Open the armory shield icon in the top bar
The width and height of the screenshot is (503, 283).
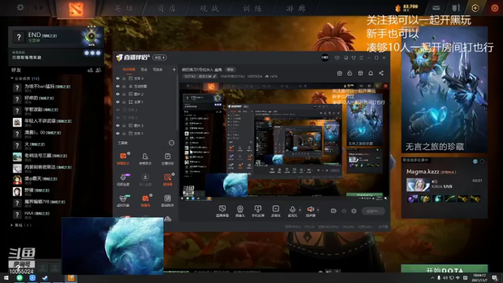pyautogui.click(x=456, y=8)
